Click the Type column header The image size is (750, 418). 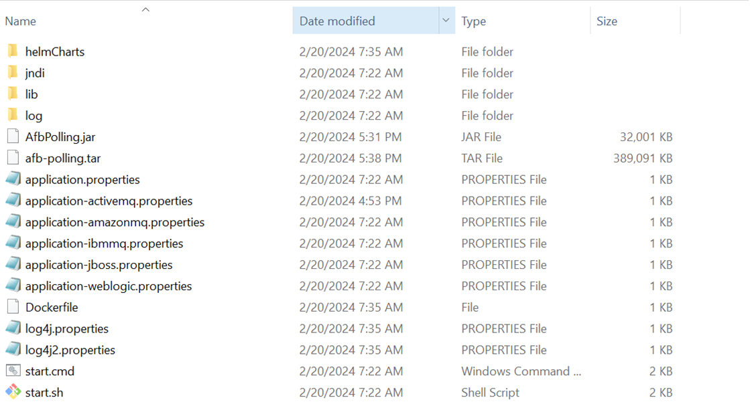474,21
